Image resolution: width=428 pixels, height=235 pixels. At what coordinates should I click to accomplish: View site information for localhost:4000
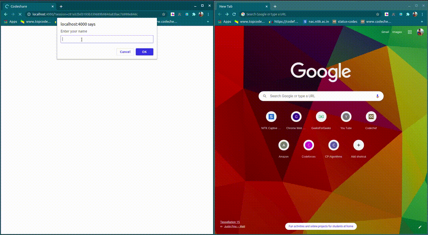[29, 14]
